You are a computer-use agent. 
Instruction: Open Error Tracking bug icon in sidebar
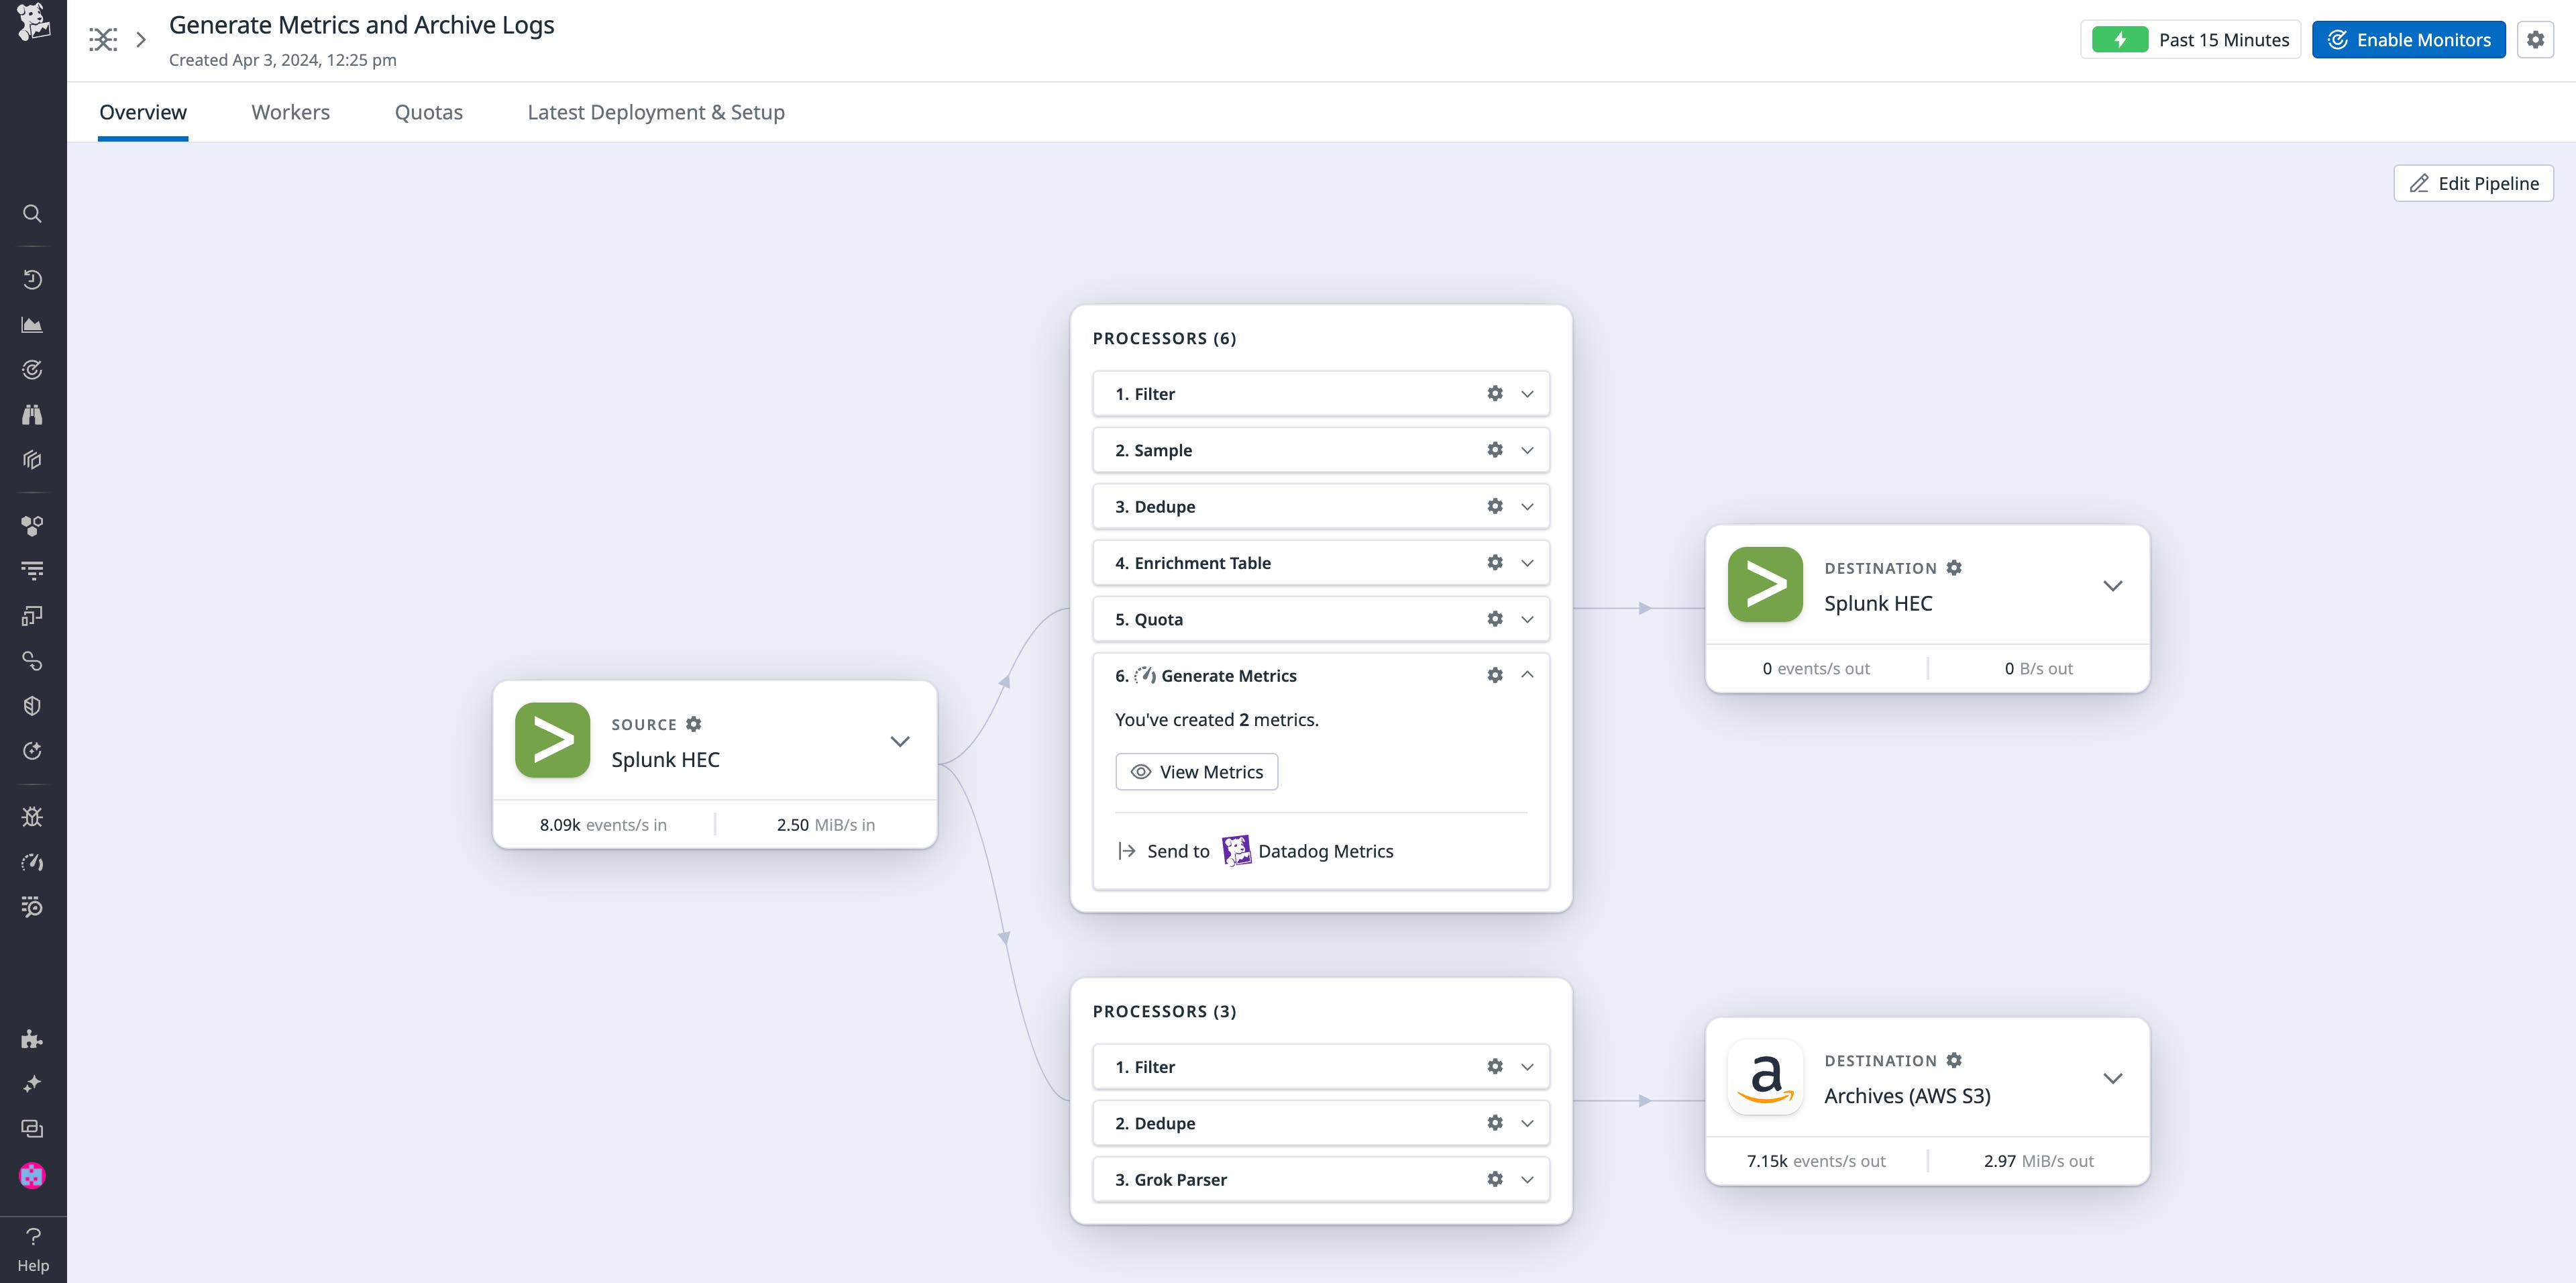tap(32, 816)
